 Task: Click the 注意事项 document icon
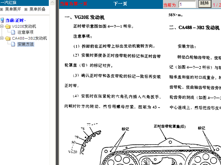pyautogui.click(x=13, y=32)
